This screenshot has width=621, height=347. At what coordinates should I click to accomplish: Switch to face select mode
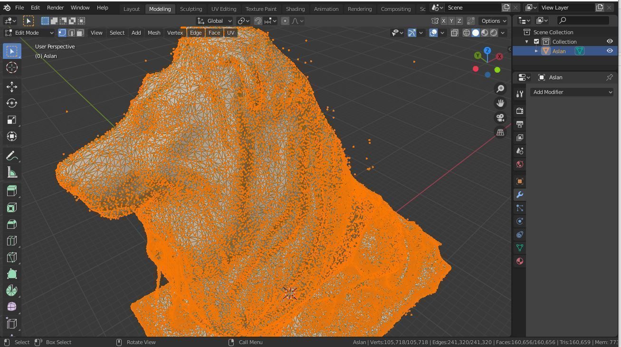[80, 33]
